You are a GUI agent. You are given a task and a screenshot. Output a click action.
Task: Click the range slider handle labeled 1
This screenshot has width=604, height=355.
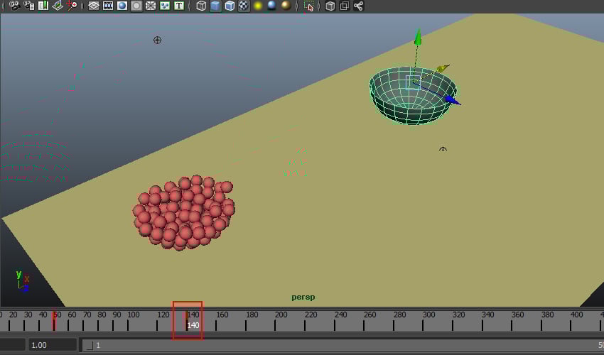tap(90, 345)
